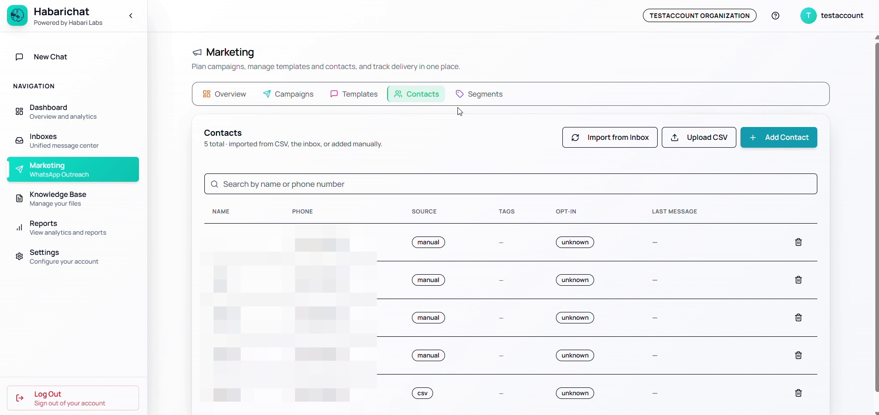Viewport: 879px width, 415px height.
Task: Click the Habarichat globe logo
Action: click(x=17, y=16)
